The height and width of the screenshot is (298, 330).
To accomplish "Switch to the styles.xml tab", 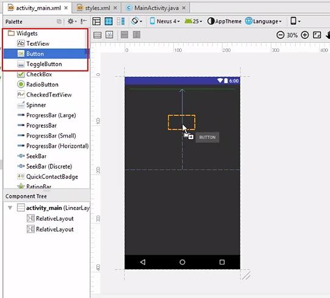I will (x=97, y=8).
